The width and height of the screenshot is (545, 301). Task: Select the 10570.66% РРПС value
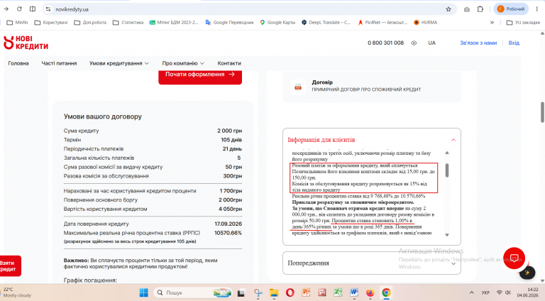coord(228,233)
